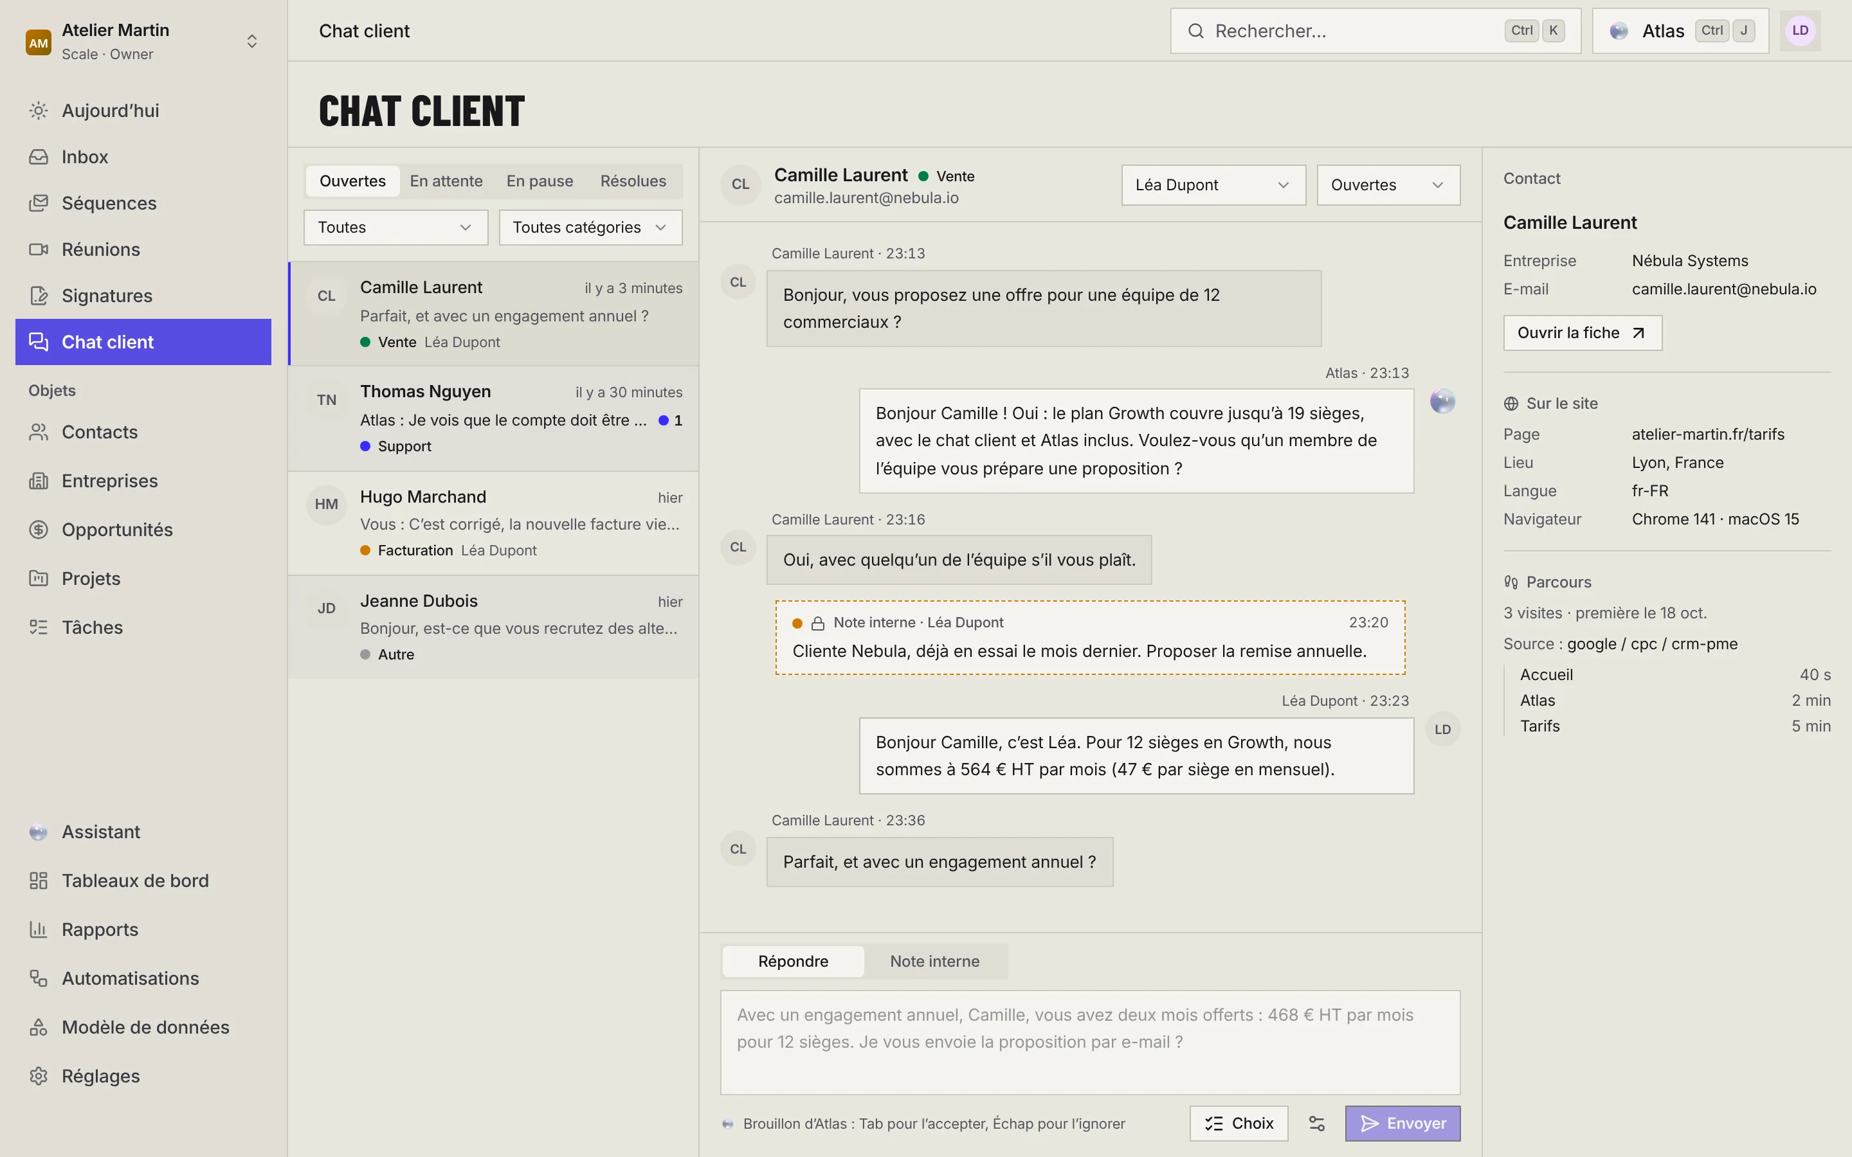
Task: Select Chat client in the sidebar
Action: [x=143, y=342]
